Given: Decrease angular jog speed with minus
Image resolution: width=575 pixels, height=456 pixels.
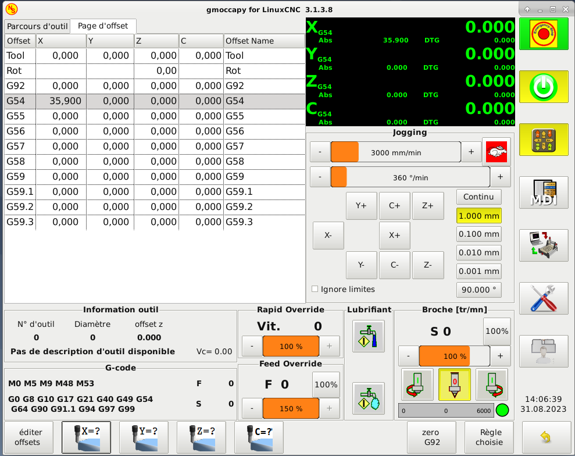Looking at the screenshot, I should pyautogui.click(x=320, y=177).
